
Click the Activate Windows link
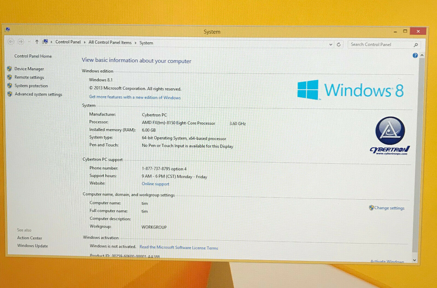[387, 262]
